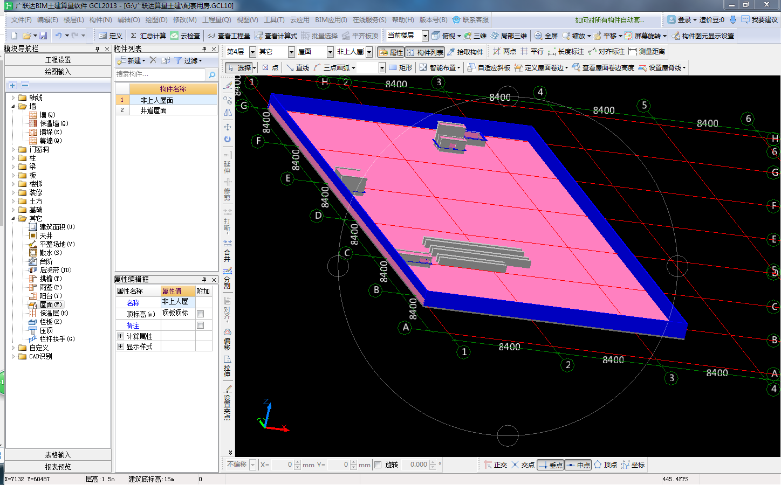Toggle 顶点 vertex snap
This screenshot has height=485, width=781.
click(606, 465)
